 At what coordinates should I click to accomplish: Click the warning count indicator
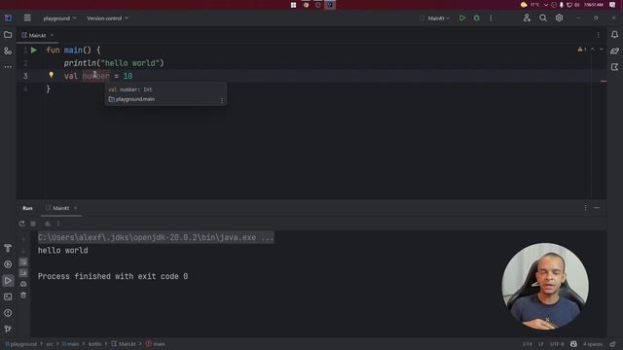pos(582,50)
